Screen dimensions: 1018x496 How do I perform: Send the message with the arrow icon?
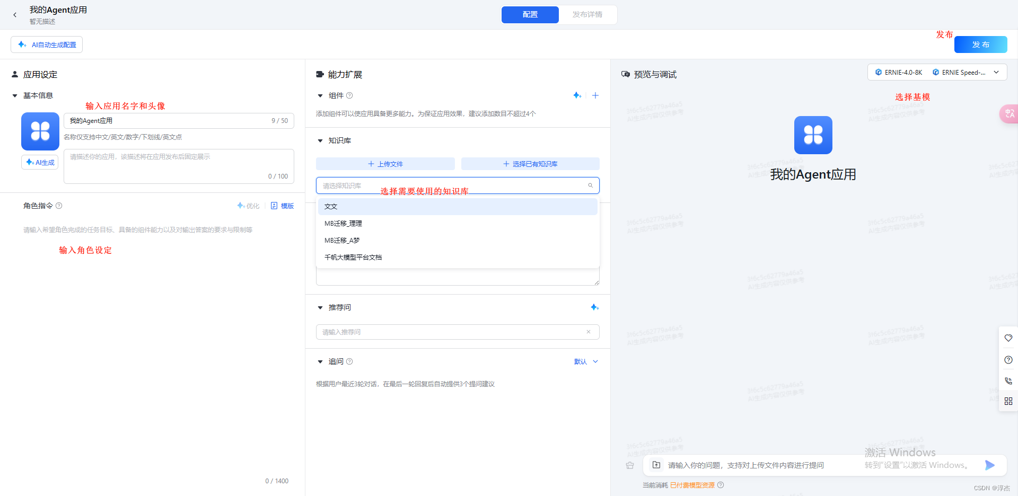pyautogui.click(x=989, y=465)
